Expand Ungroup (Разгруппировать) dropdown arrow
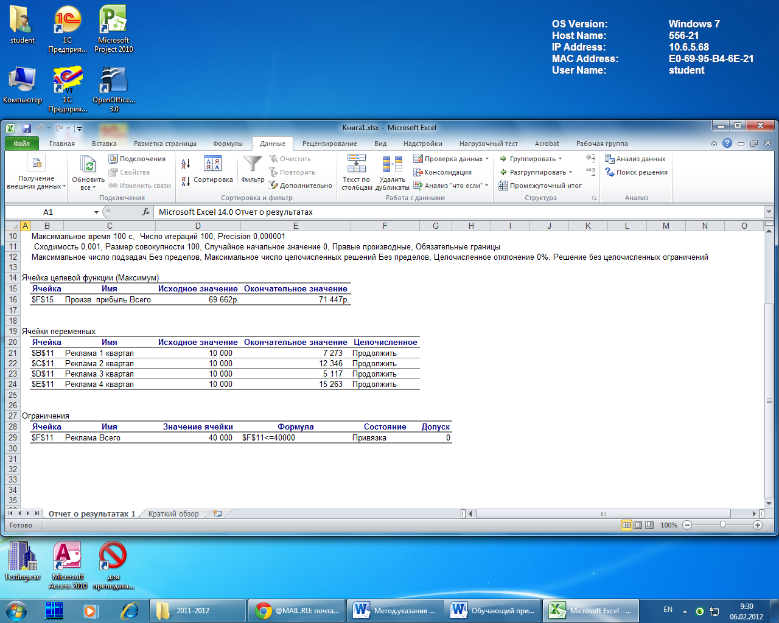 click(571, 172)
